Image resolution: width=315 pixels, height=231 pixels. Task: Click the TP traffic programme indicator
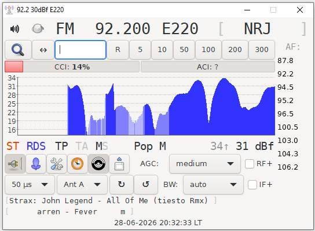click(x=61, y=146)
